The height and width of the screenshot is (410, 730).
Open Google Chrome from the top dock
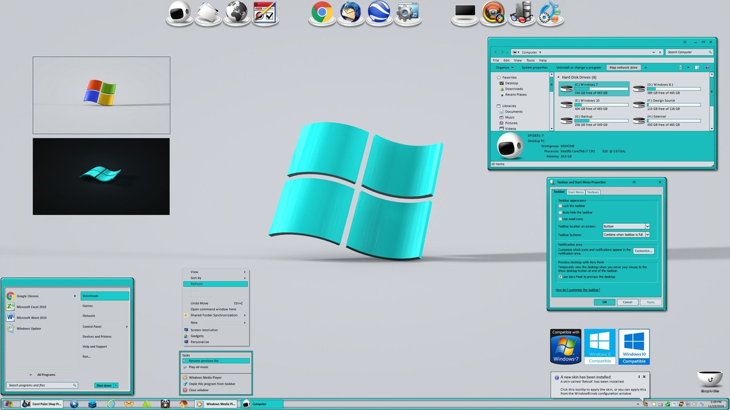pyautogui.click(x=322, y=13)
